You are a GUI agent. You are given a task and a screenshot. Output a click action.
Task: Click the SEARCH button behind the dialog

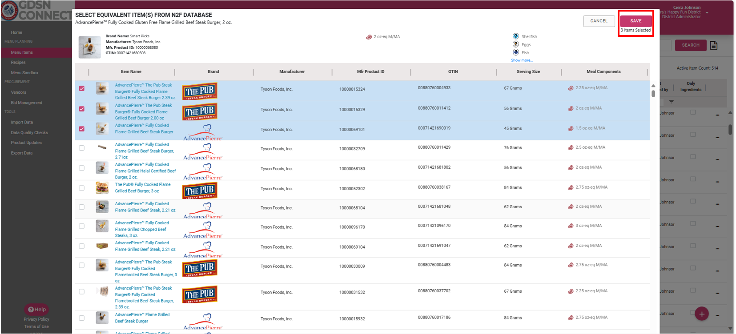coord(691,45)
